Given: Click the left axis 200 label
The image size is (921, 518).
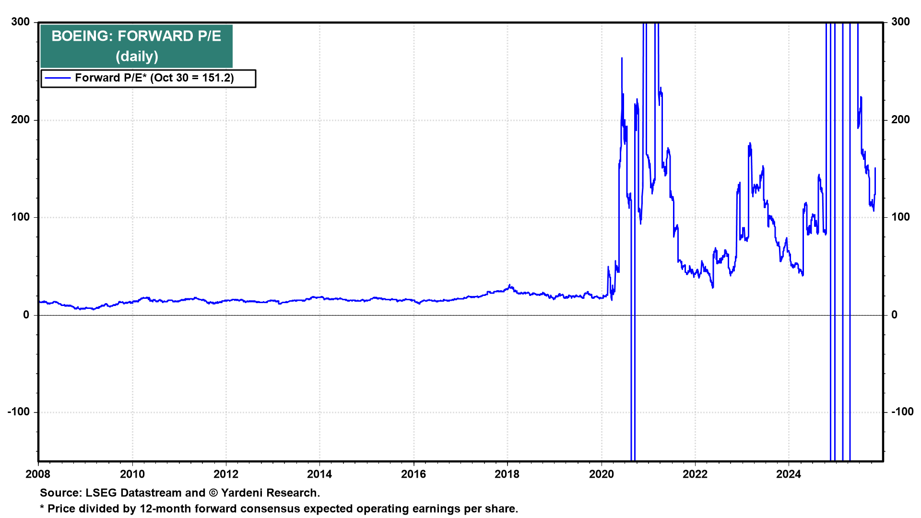Looking at the screenshot, I should click(x=20, y=120).
